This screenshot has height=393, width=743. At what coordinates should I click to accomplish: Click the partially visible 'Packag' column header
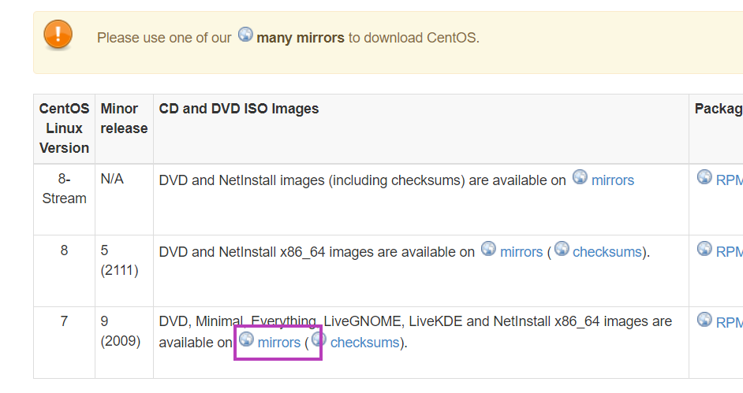pos(716,128)
